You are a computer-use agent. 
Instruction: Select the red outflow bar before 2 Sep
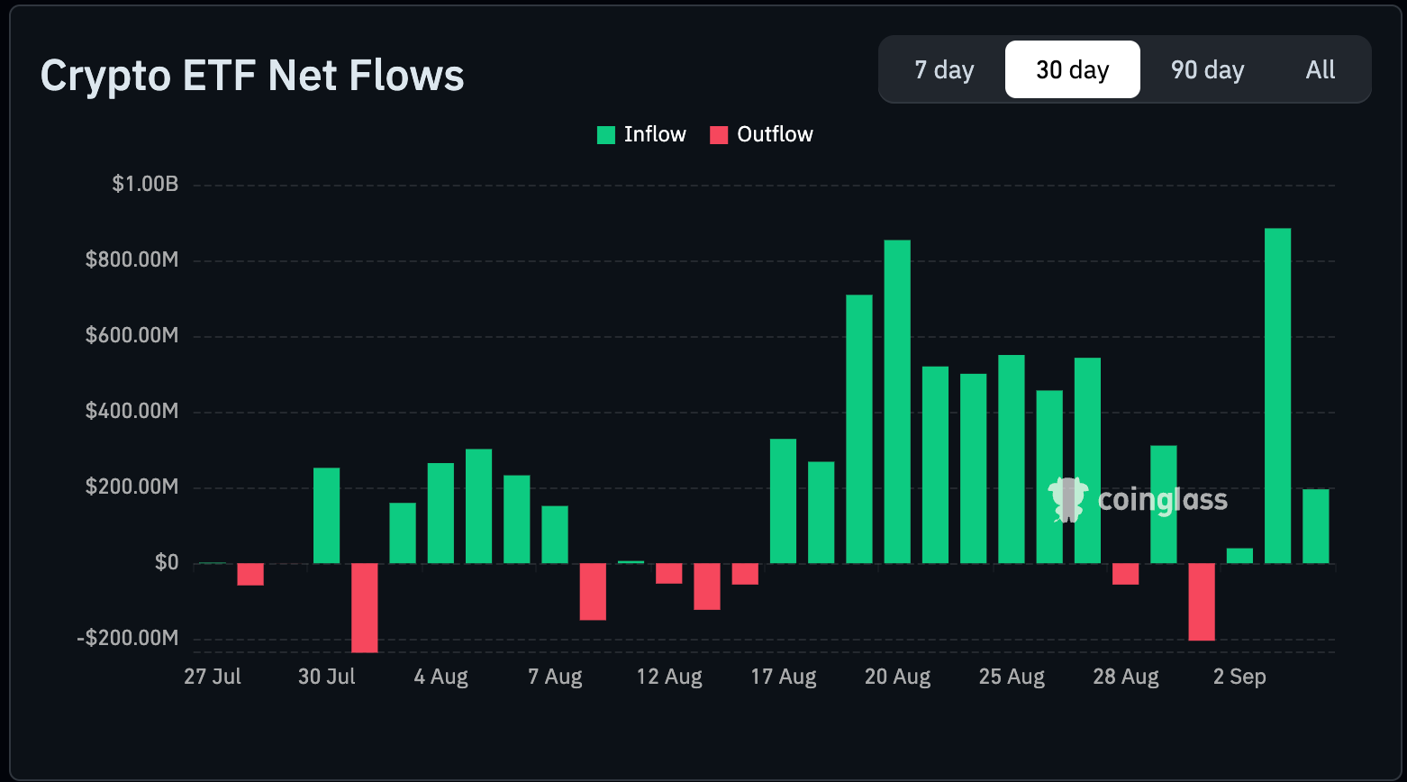click(x=1202, y=602)
